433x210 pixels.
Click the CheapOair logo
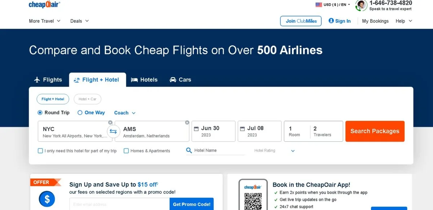(44, 4)
